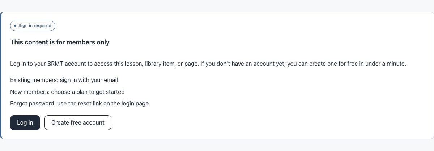Click the 'Existing members: sign in with your email' line
The image size is (434, 151).
(64, 80)
